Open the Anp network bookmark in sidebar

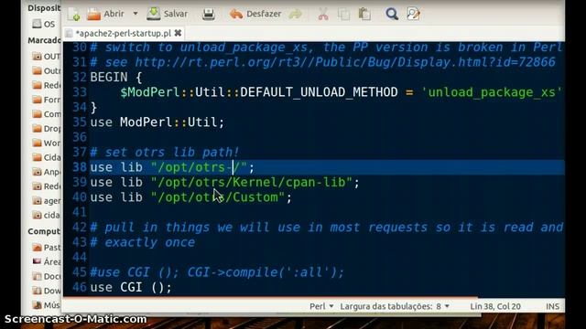point(47,172)
